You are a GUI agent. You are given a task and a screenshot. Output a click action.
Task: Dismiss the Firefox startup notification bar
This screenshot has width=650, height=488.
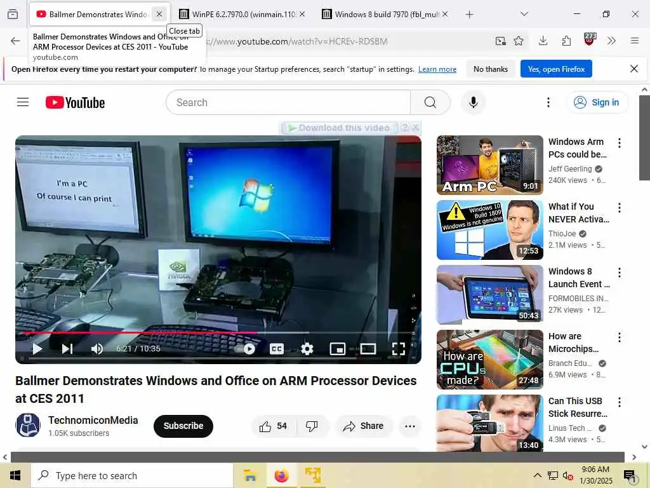(x=634, y=69)
